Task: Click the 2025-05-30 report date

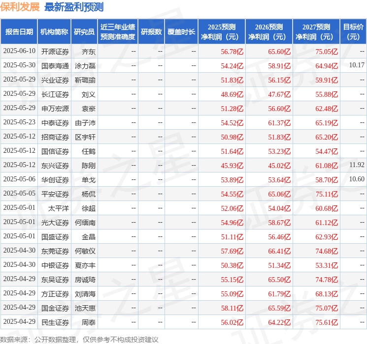Action: 19,65
